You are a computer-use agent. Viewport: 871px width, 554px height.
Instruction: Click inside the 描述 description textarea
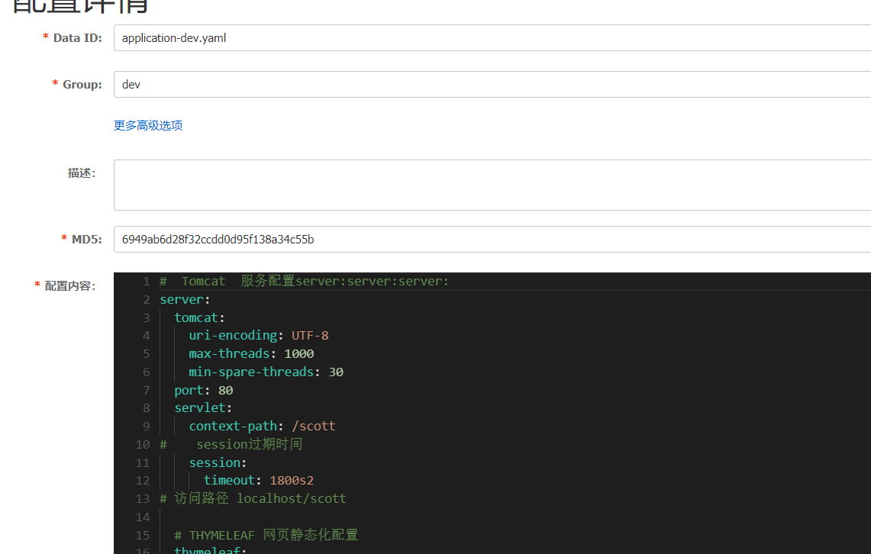[x=305, y=183]
